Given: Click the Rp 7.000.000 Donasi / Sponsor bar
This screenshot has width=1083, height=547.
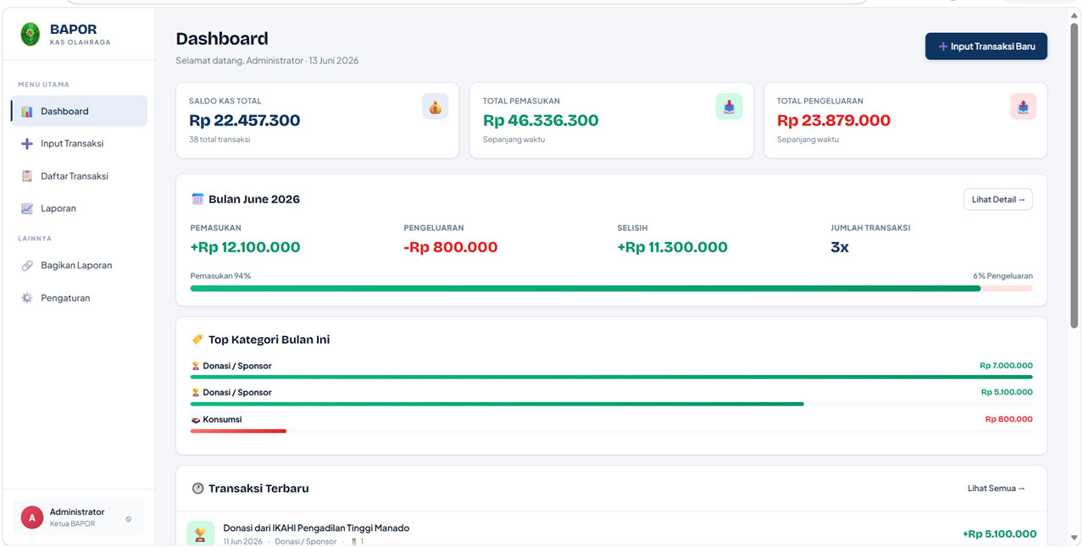Looking at the screenshot, I should [611, 377].
